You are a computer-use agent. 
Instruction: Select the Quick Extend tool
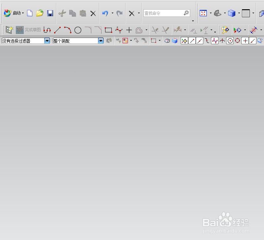[x=165, y=30]
